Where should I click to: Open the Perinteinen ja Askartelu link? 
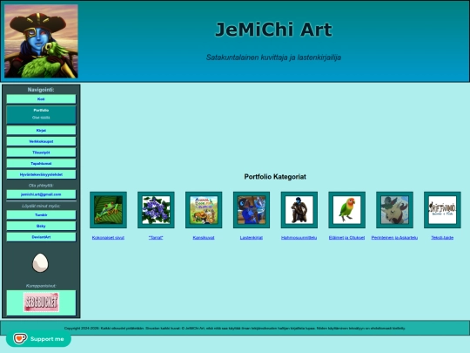pyautogui.click(x=394, y=238)
